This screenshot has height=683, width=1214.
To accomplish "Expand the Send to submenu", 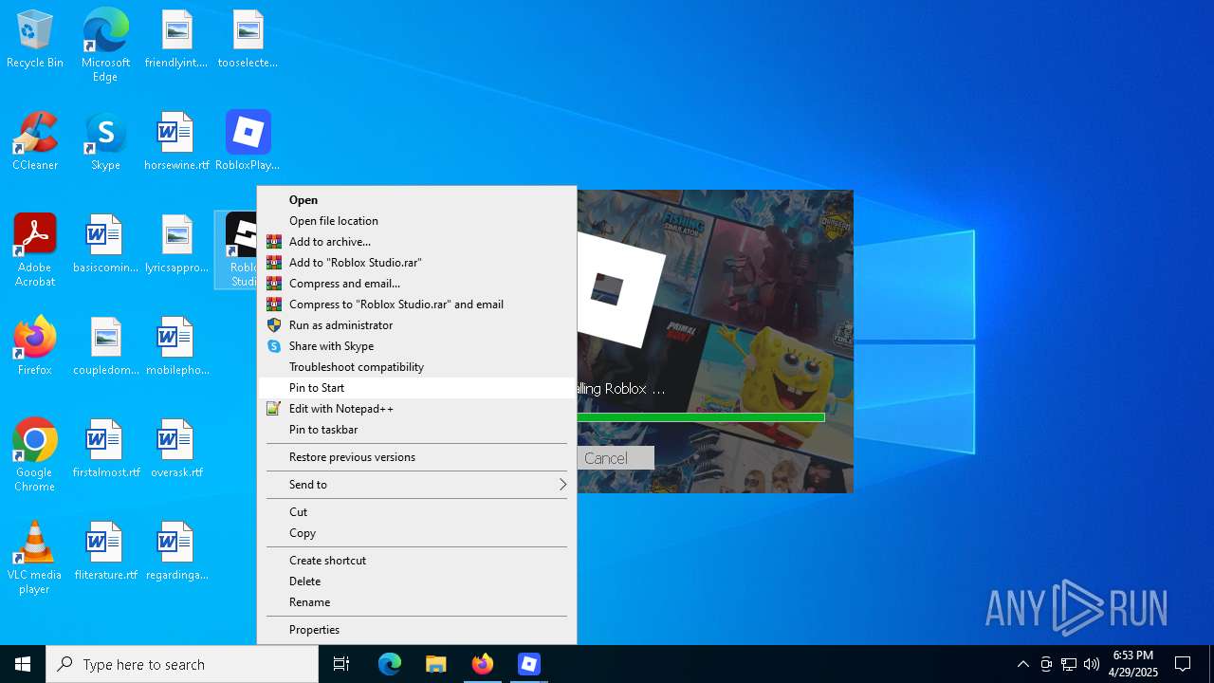I will [417, 484].
